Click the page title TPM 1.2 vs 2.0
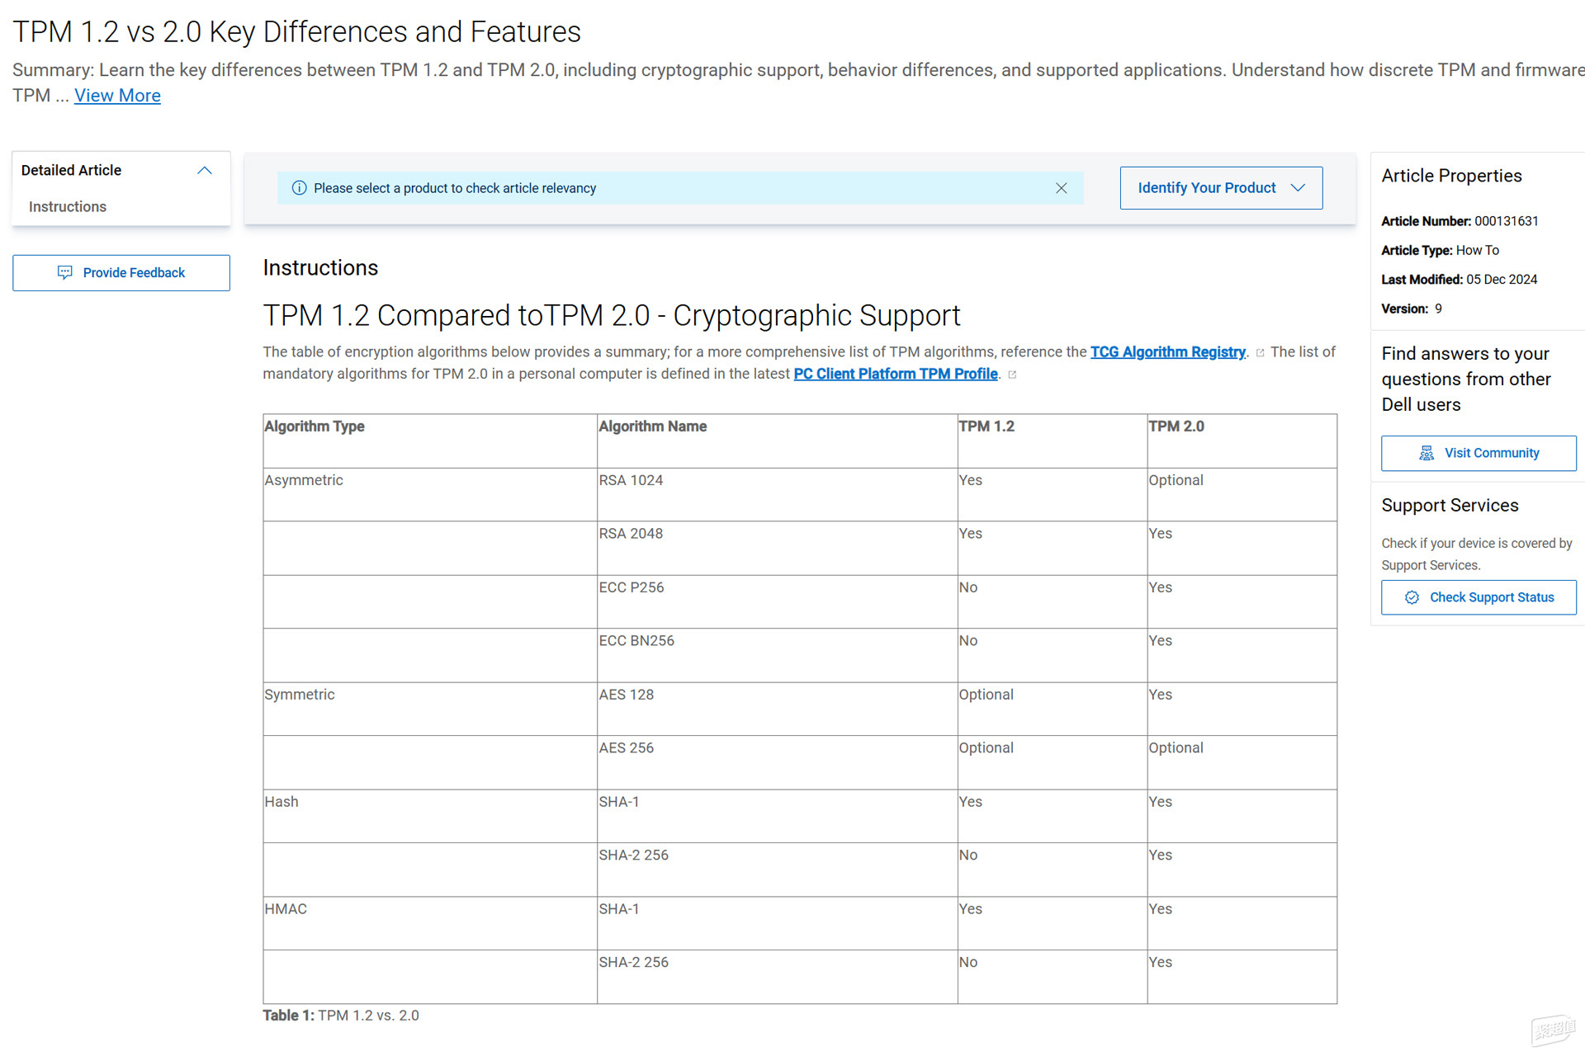Viewport: 1585px width, 1056px height. point(296,32)
